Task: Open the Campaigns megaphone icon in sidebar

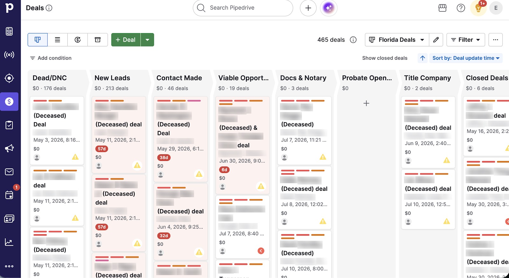Action: (x=9, y=148)
